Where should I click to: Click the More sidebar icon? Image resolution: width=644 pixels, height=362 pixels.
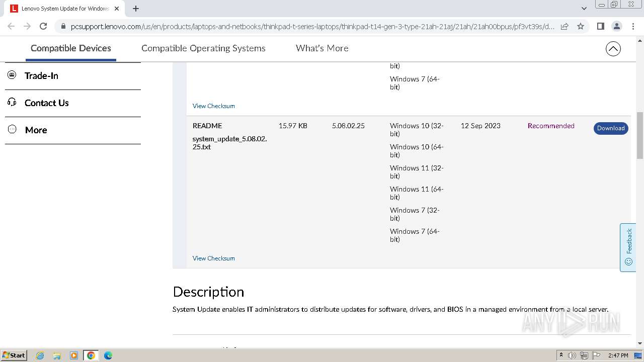12,129
